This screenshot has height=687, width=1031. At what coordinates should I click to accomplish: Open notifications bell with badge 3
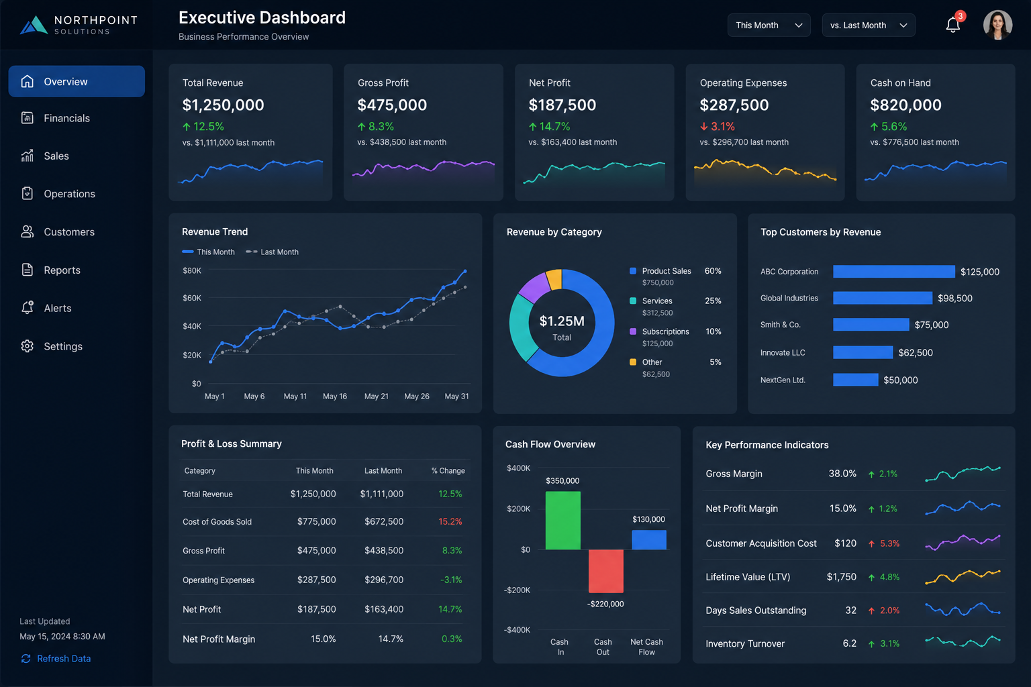pos(953,25)
